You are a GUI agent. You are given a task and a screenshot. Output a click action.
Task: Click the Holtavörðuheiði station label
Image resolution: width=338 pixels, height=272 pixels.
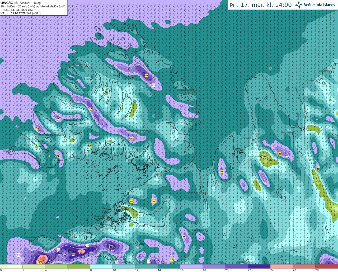198,230
